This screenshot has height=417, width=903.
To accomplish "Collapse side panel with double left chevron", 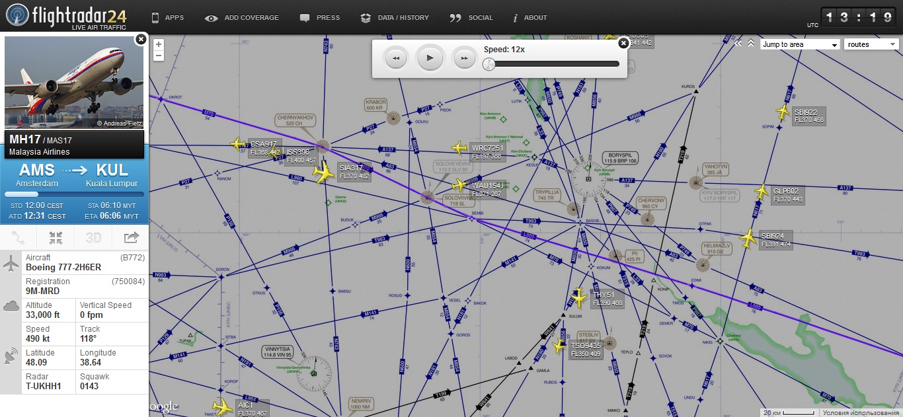I will tap(738, 44).
